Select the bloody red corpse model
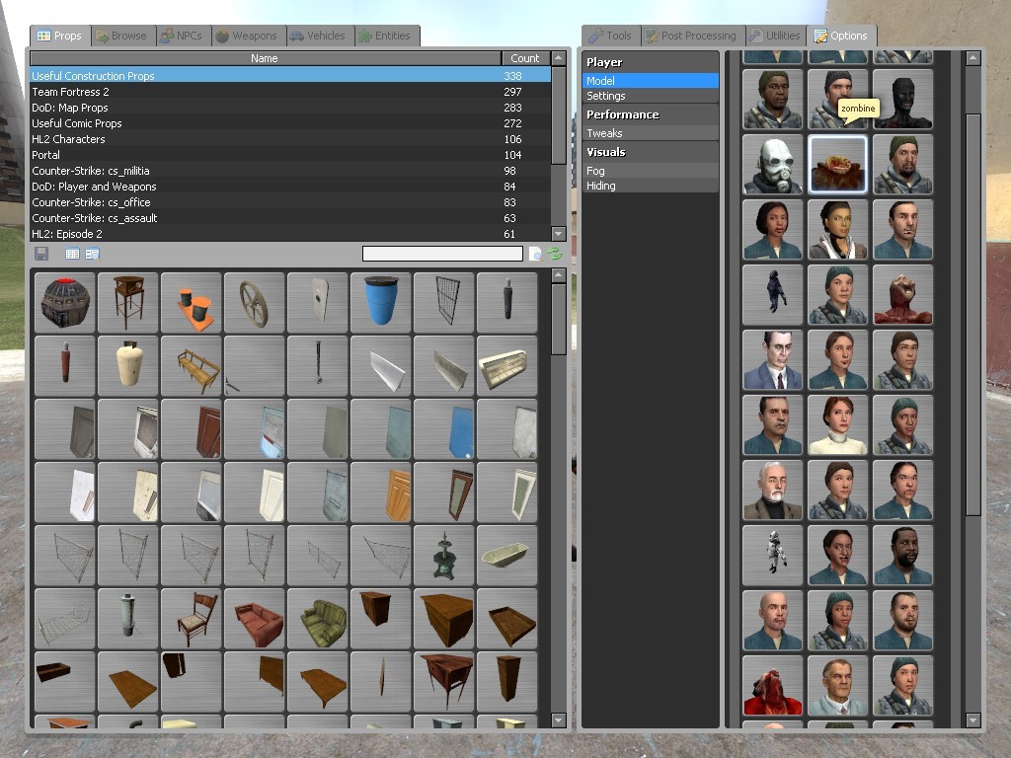 coord(772,685)
